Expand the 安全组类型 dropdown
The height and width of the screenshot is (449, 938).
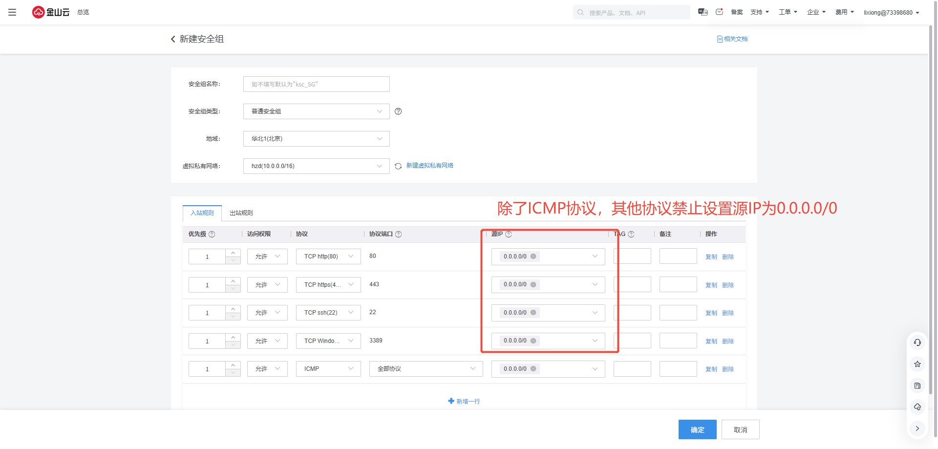316,111
